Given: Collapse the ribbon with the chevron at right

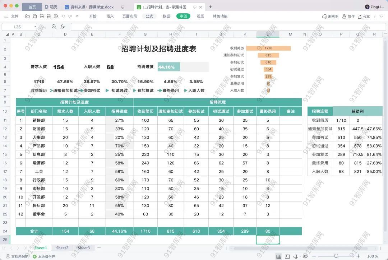Looking at the screenshot, I should pos(381,16).
